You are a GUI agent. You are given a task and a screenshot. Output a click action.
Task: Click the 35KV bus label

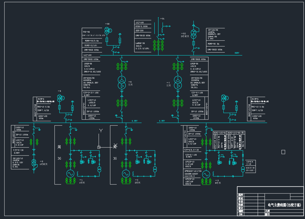click(237, 53)
